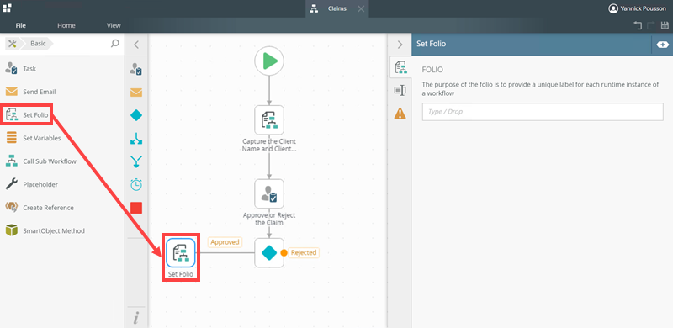673x328 pixels.
Task: Expand the Basic toolbox category breadcrumb
Action: click(38, 44)
